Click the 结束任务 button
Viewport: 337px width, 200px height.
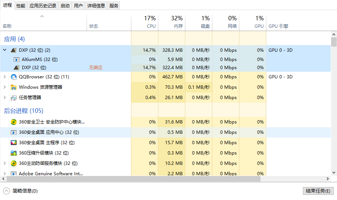pyautogui.click(x=318, y=191)
